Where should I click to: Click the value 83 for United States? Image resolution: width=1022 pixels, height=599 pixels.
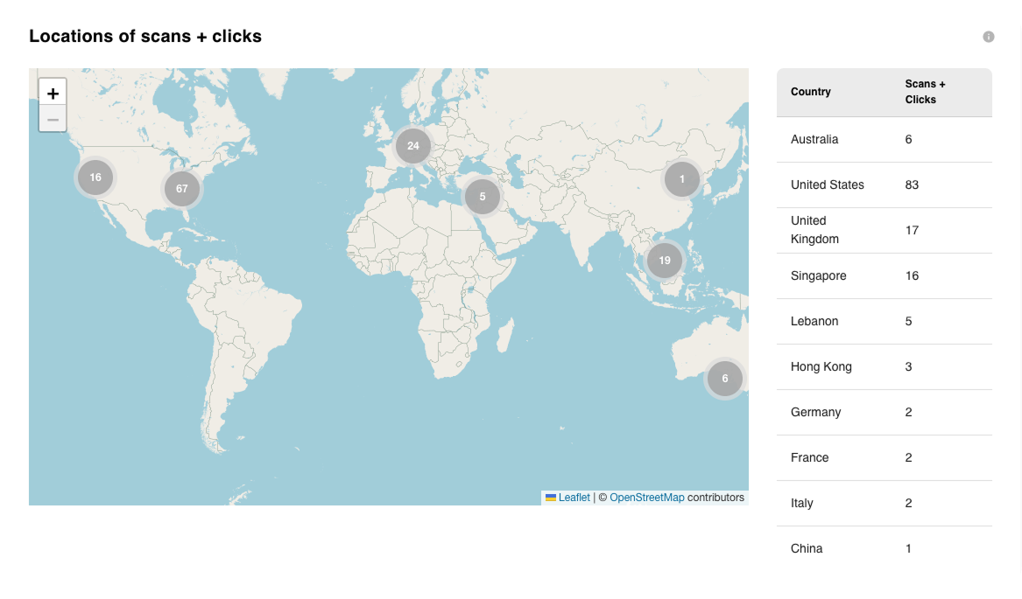click(x=911, y=185)
